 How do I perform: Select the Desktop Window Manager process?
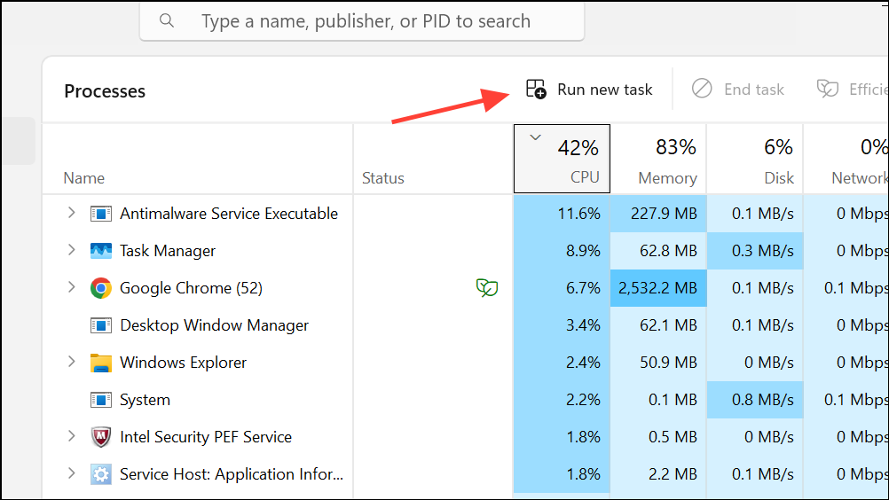click(214, 325)
